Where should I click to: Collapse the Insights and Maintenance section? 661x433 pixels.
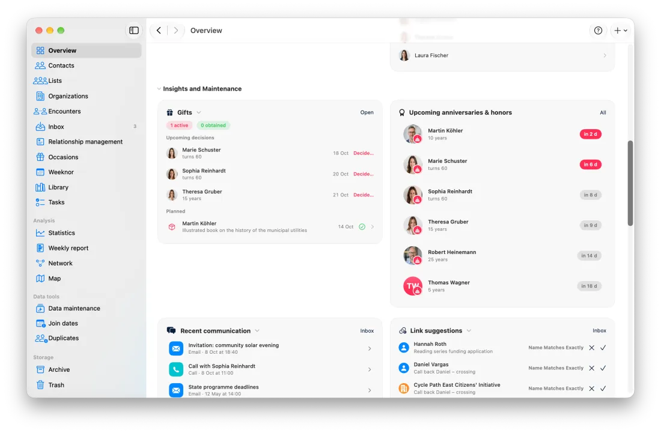(x=159, y=89)
